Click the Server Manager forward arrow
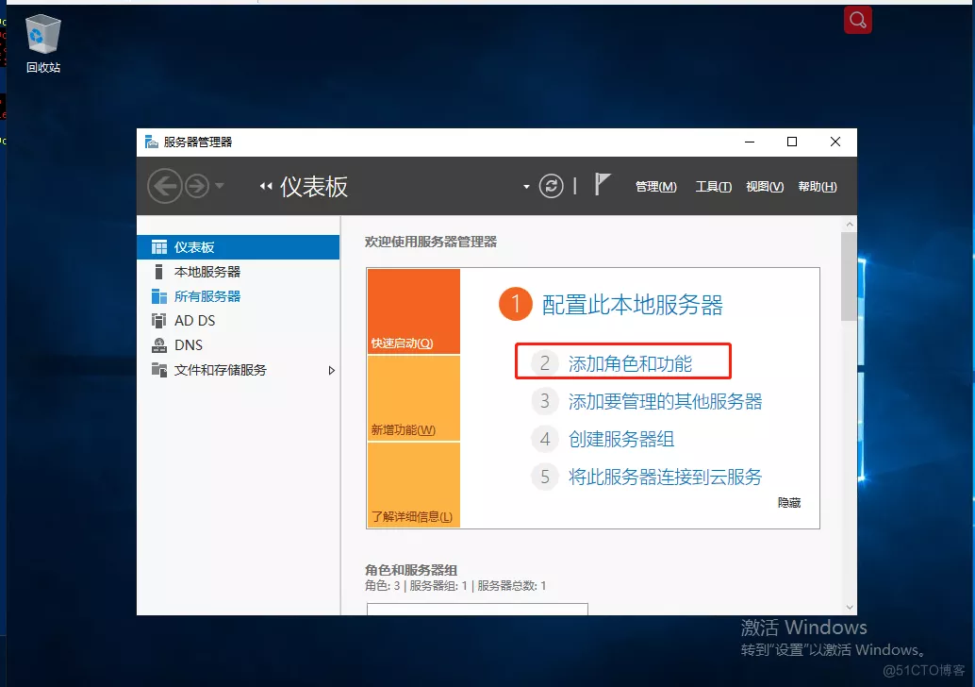The height and width of the screenshot is (687, 975). coord(197,186)
